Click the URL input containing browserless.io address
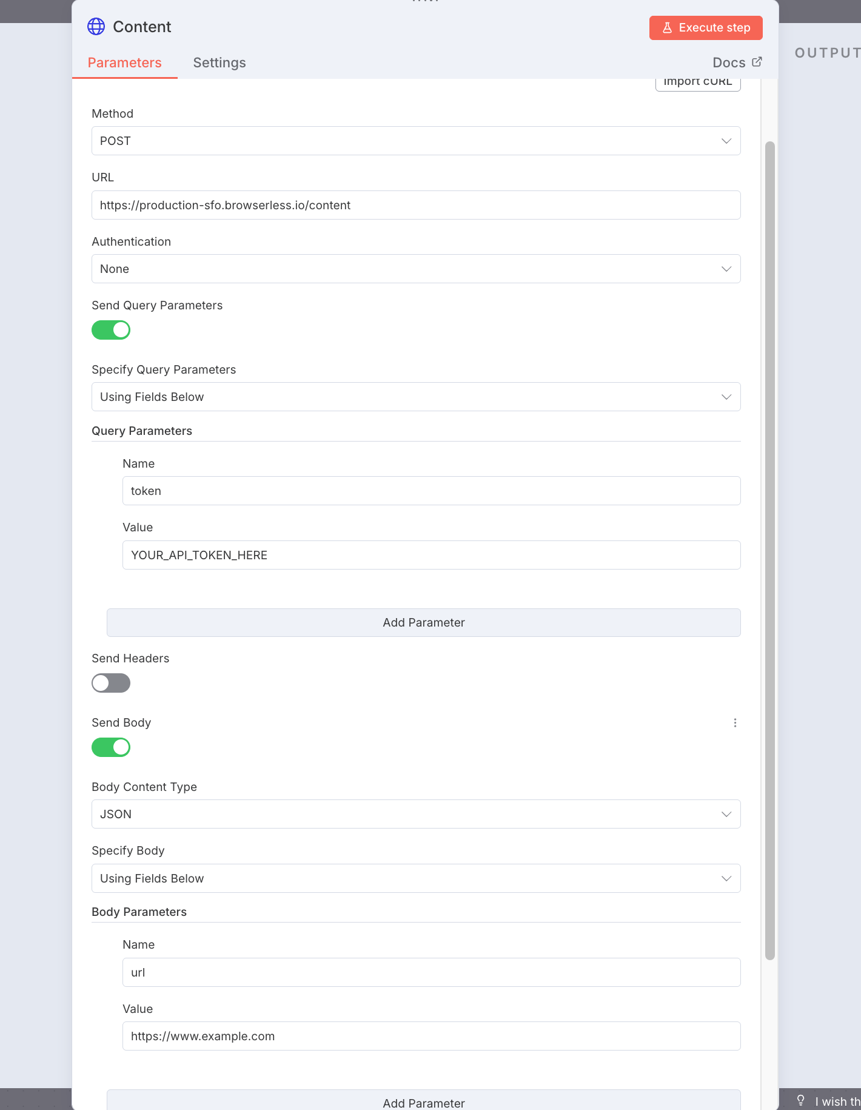 pos(415,205)
